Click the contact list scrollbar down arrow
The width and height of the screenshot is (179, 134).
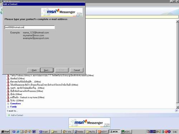click(x=177, y=107)
